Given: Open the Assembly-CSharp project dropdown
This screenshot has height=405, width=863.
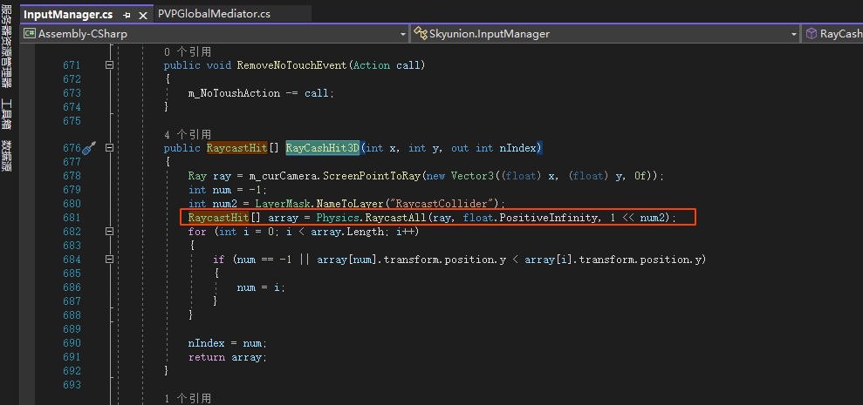Looking at the screenshot, I should click(402, 34).
